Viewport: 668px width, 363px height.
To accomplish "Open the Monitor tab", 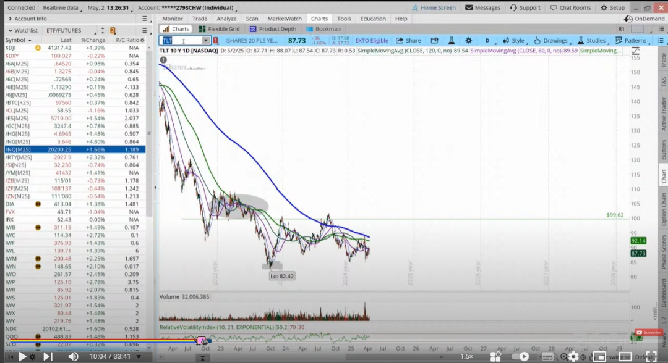I will coord(172,19).
